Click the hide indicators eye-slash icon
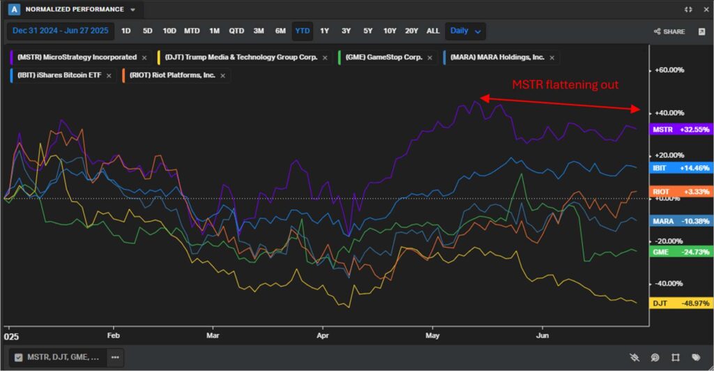This screenshot has height=371, width=714. tap(635, 357)
